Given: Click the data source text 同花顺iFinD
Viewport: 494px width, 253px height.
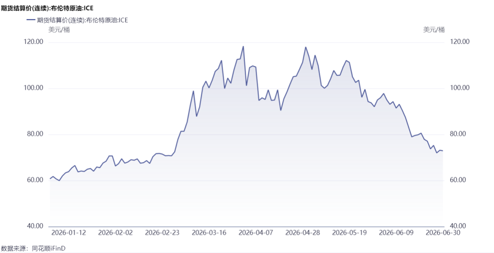Looking at the screenshot, I should 48,248.
